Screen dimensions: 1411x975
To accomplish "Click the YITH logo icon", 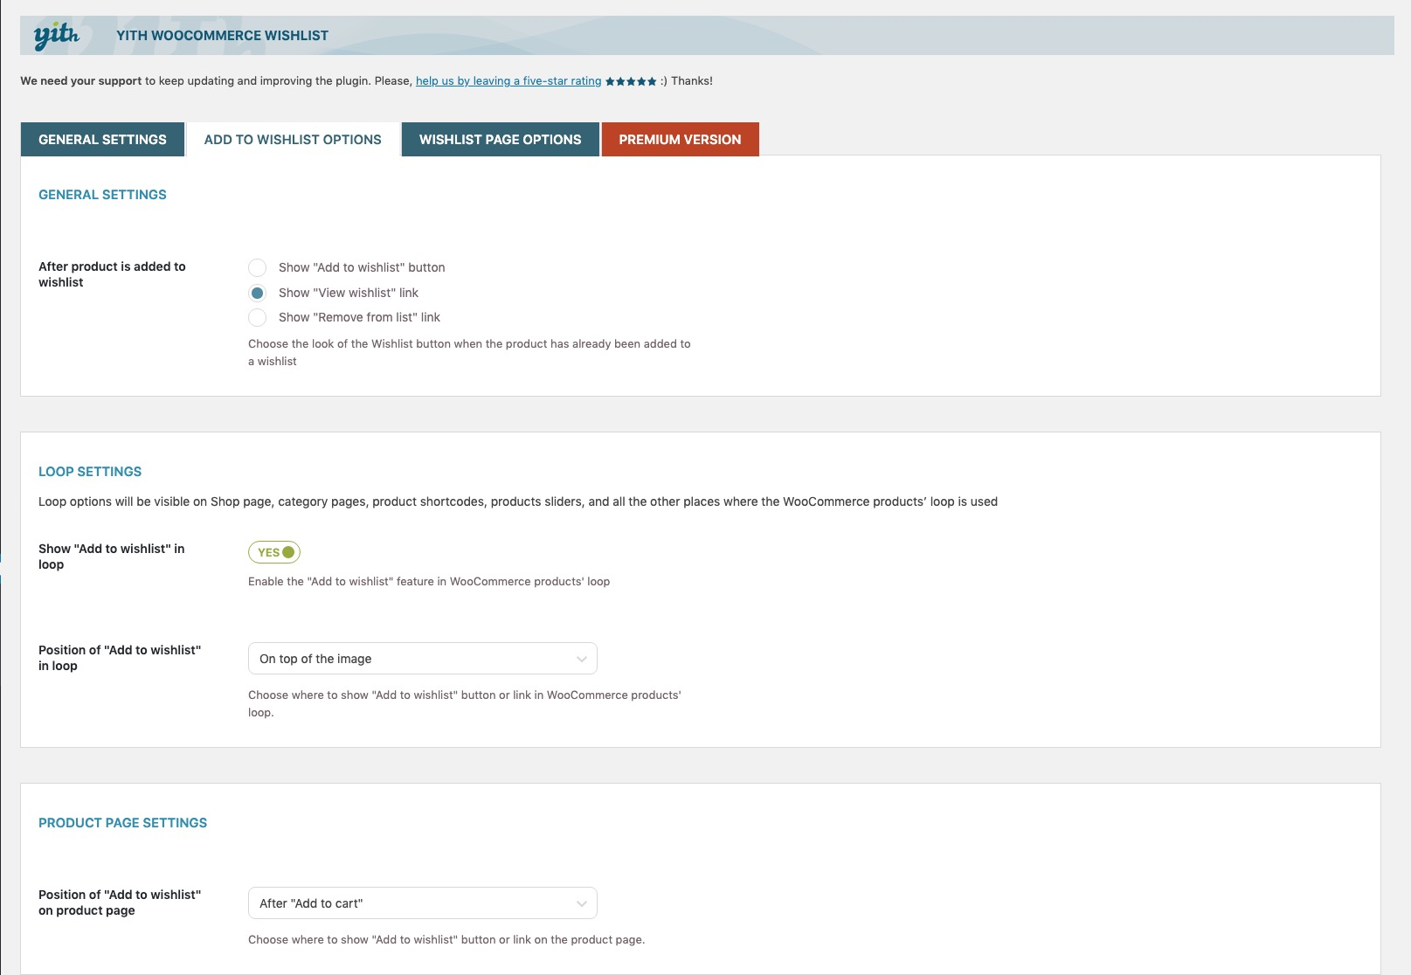I will pos(57,36).
